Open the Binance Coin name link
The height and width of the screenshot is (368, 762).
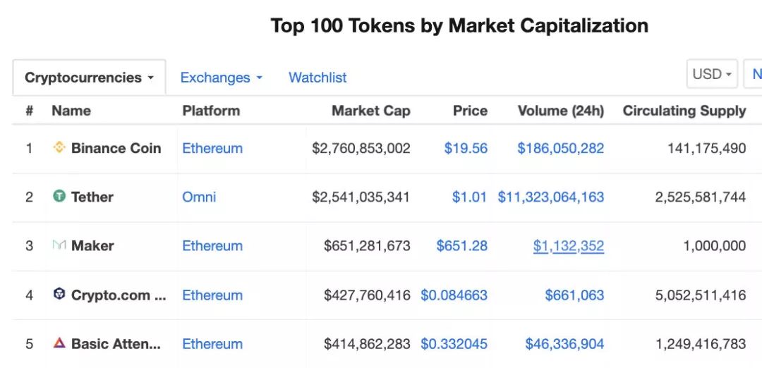click(116, 148)
